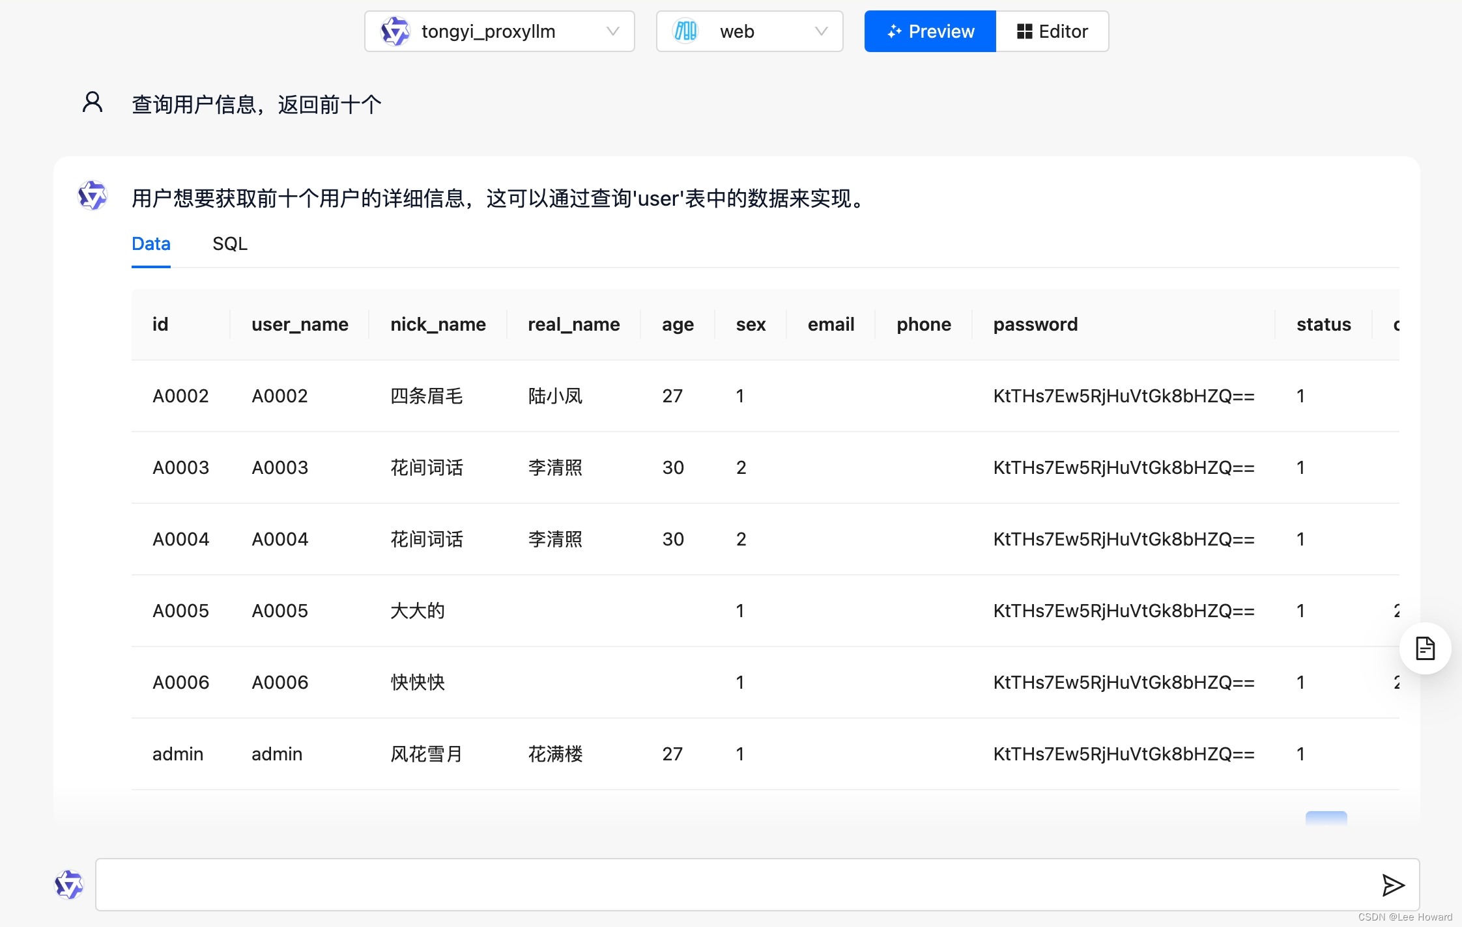Select the Data tab
The image size is (1462, 927).
[151, 244]
